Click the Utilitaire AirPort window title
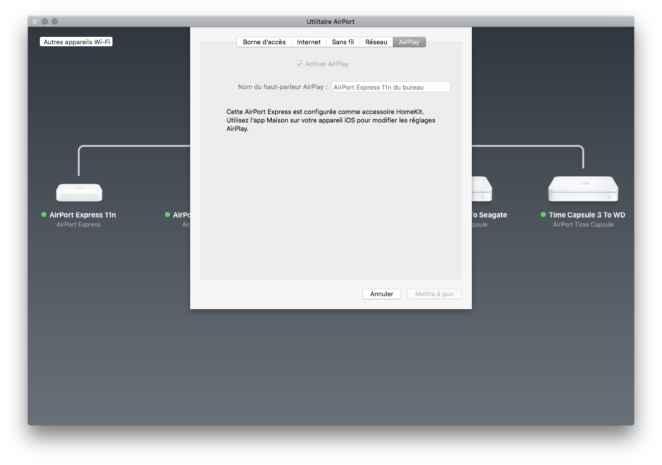Image resolution: width=662 pixels, height=465 pixels. pos(331,21)
